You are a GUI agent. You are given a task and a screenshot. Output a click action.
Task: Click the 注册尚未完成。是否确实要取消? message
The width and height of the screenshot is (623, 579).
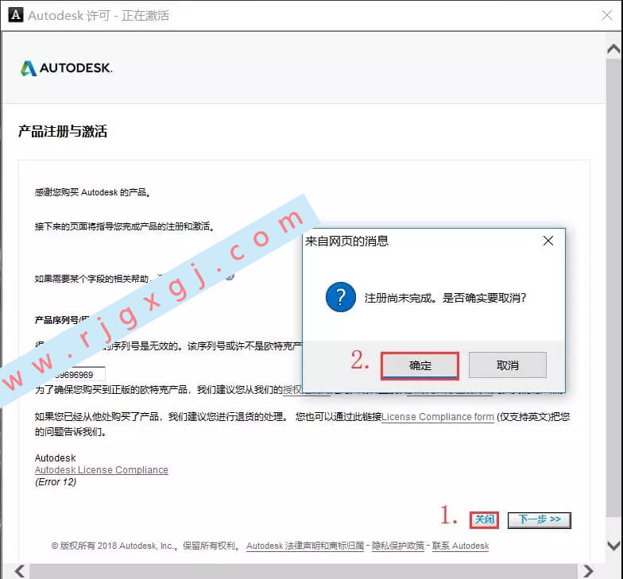pos(445,298)
